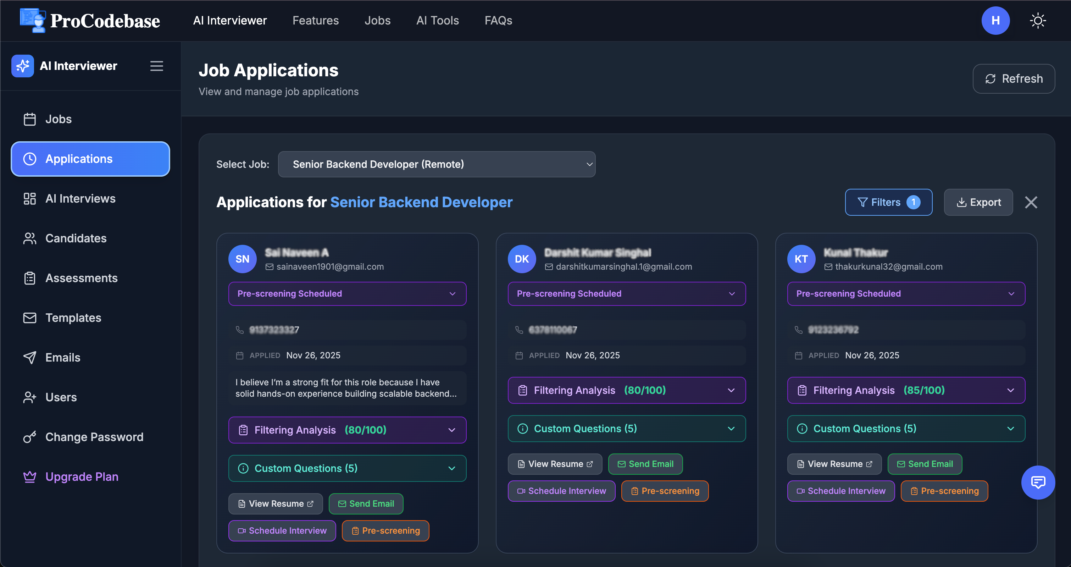Click the H avatar in the top bar

[996, 20]
